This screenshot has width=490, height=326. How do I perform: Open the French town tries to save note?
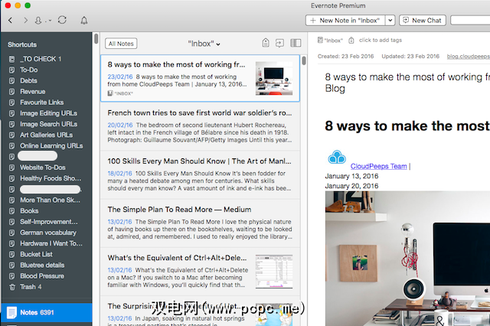click(200, 127)
